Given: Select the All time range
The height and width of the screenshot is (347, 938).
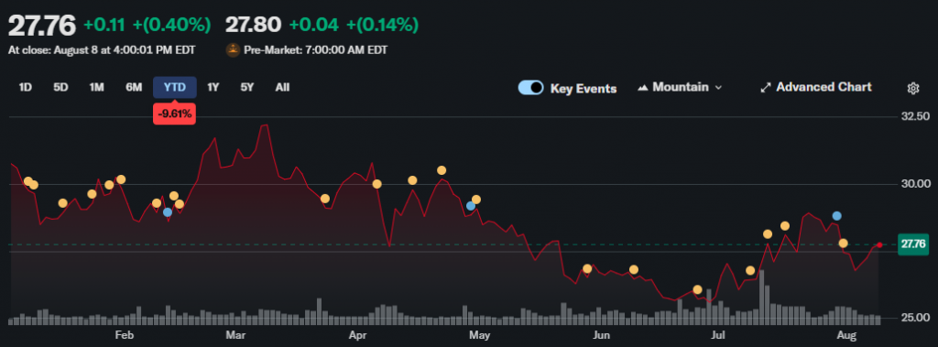Looking at the screenshot, I should 282,87.
